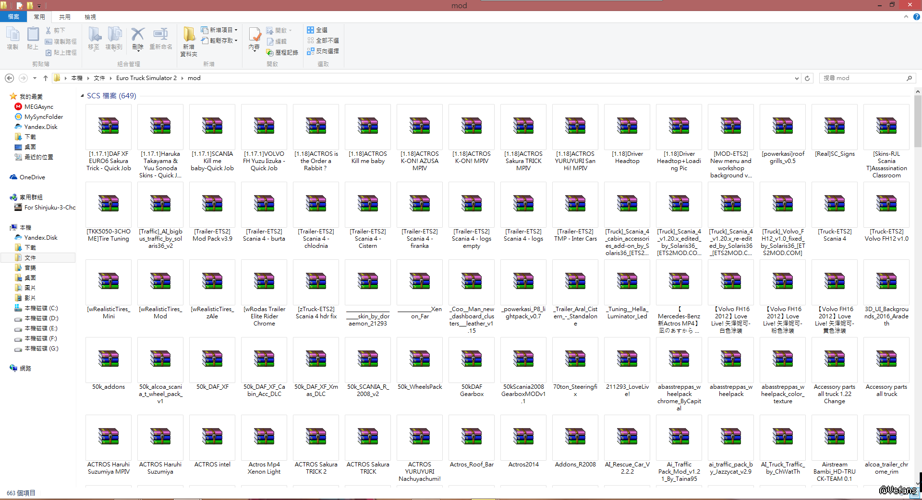Image resolution: width=922 pixels, height=500 pixels.
Task: Click the 搜尋 mod search box
Action: click(x=863, y=78)
